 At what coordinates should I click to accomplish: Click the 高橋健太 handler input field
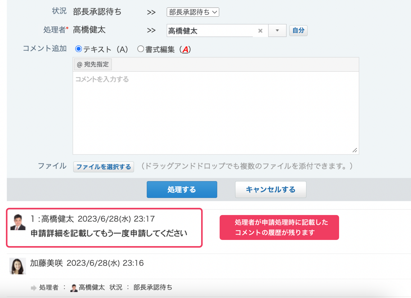click(x=209, y=31)
